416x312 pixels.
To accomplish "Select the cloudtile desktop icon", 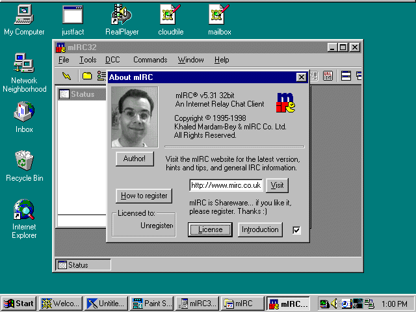I will point(170,20).
